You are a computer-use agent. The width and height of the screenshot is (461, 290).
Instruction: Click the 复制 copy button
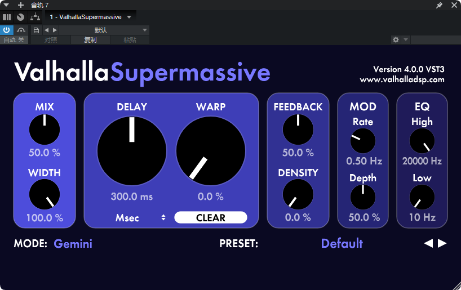click(x=90, y=40)
